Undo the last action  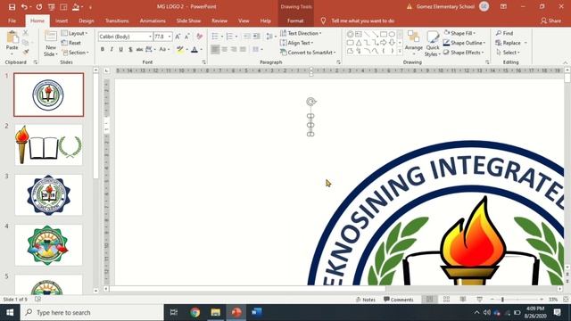(24, 7)
